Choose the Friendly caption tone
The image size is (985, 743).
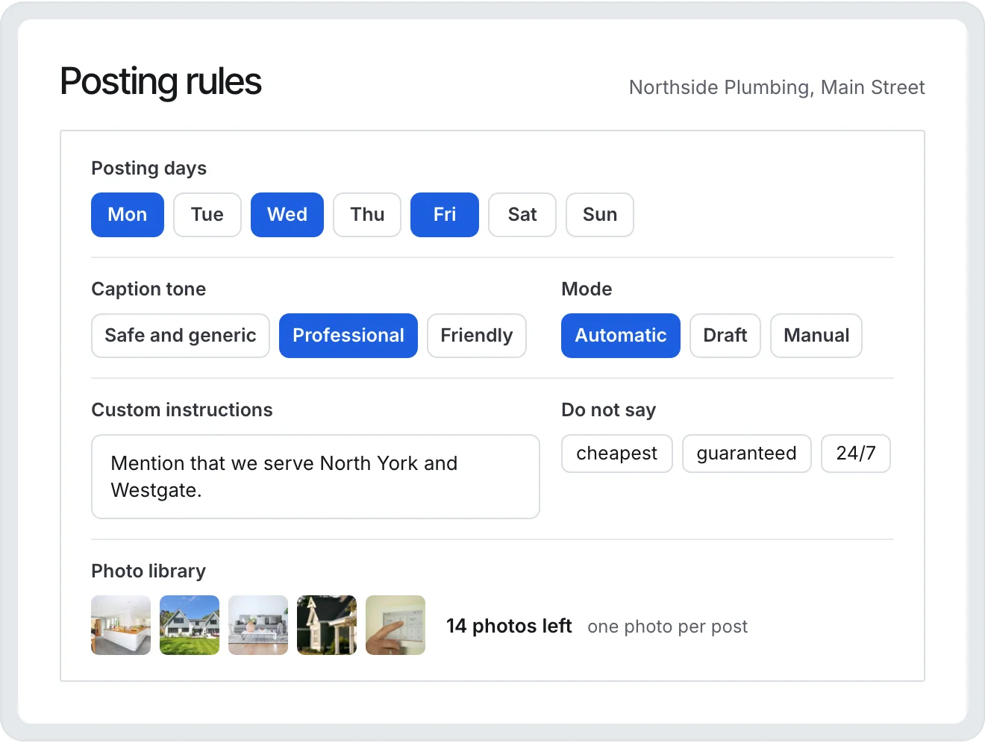[477, 336]
